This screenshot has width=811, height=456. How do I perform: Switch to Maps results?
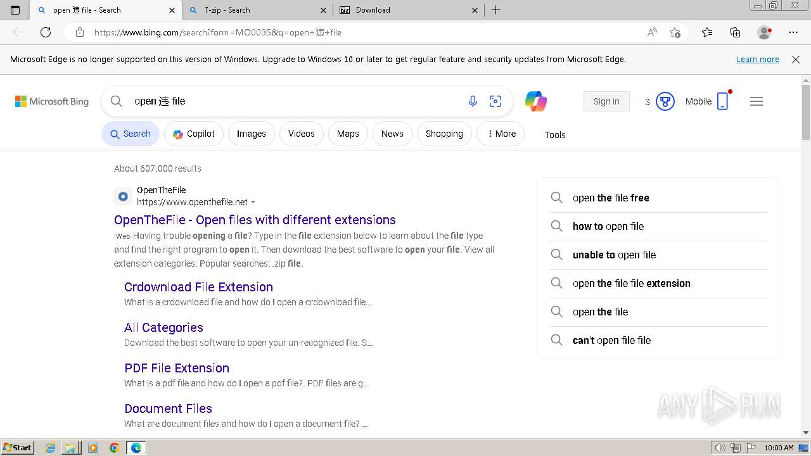coord(348,134)
